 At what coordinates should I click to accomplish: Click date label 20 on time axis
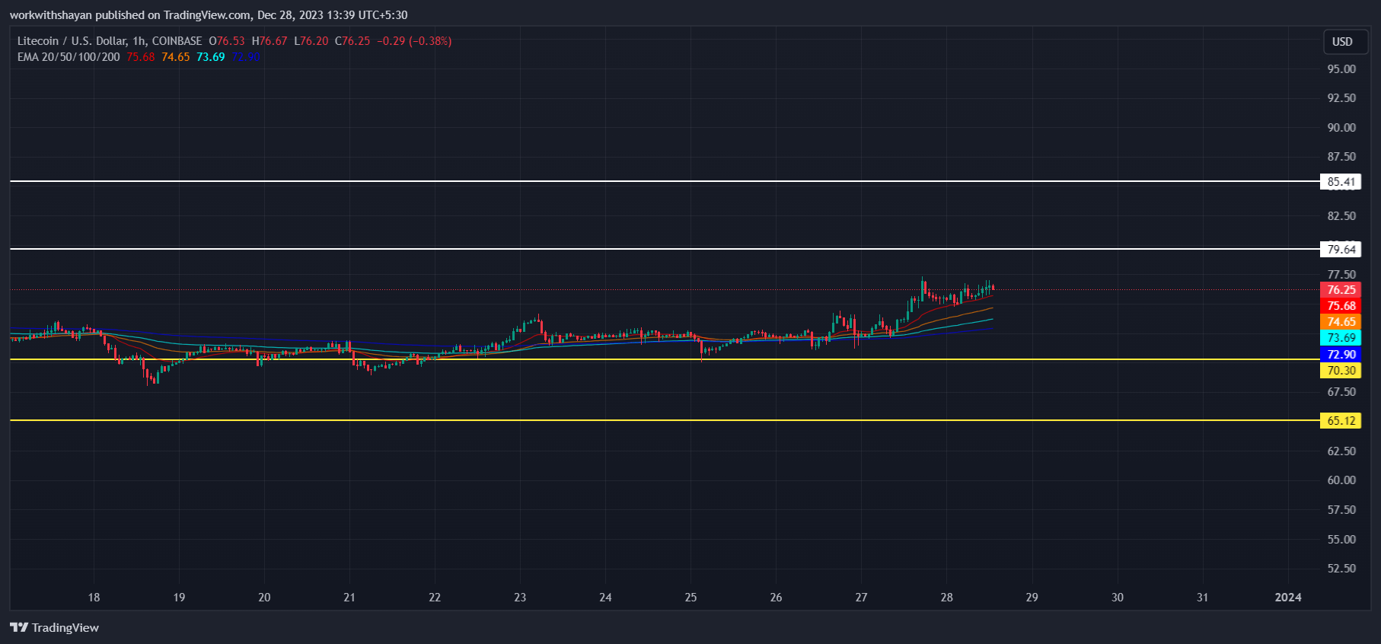[x=264, y=598]
